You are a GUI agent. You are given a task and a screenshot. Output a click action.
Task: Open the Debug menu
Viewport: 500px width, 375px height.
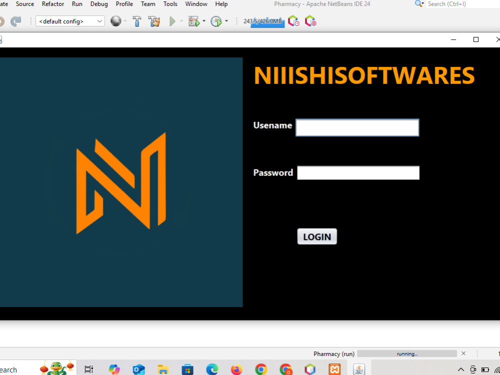click(99, 4)
